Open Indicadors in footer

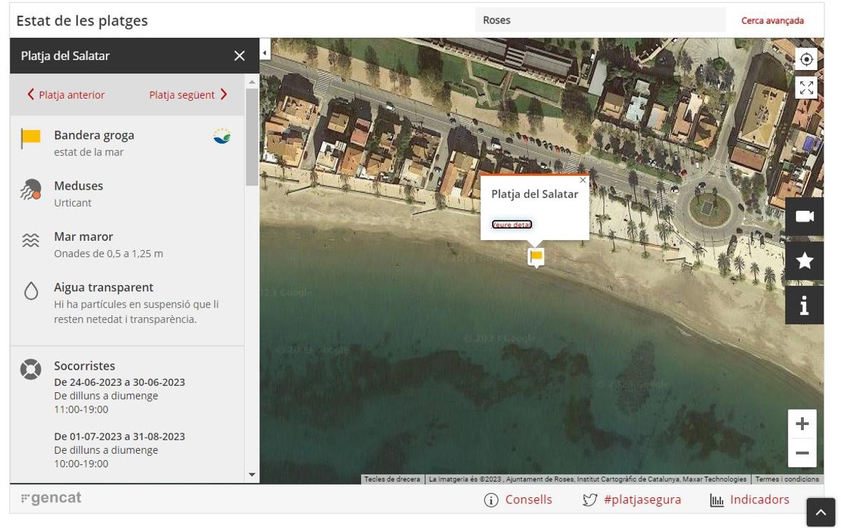(749, 499)
